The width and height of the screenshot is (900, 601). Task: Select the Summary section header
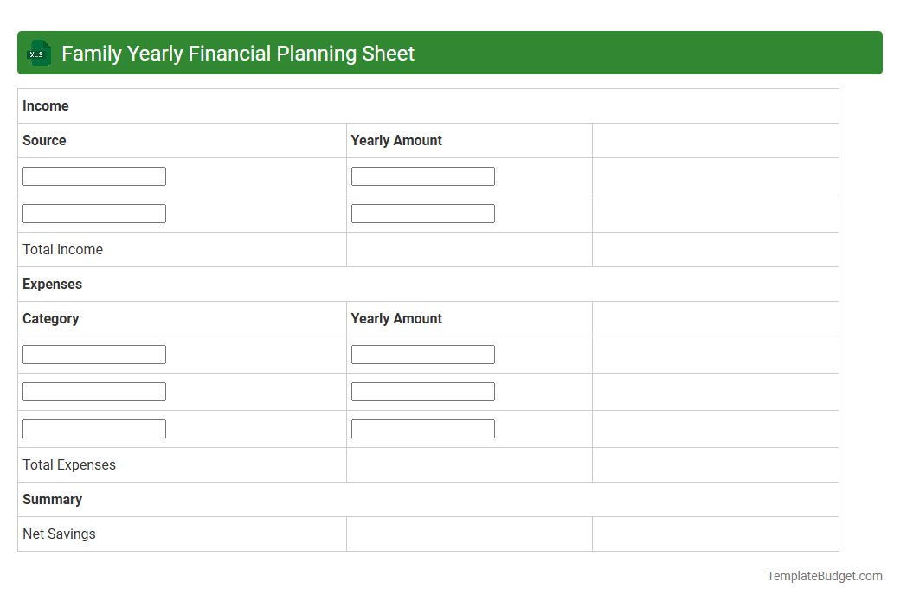[x=53, y=499]
